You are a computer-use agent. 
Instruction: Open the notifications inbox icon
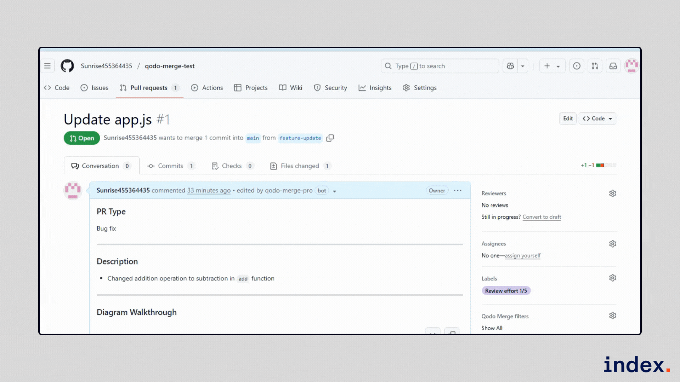pyautogui.click(x=613, y=66)
